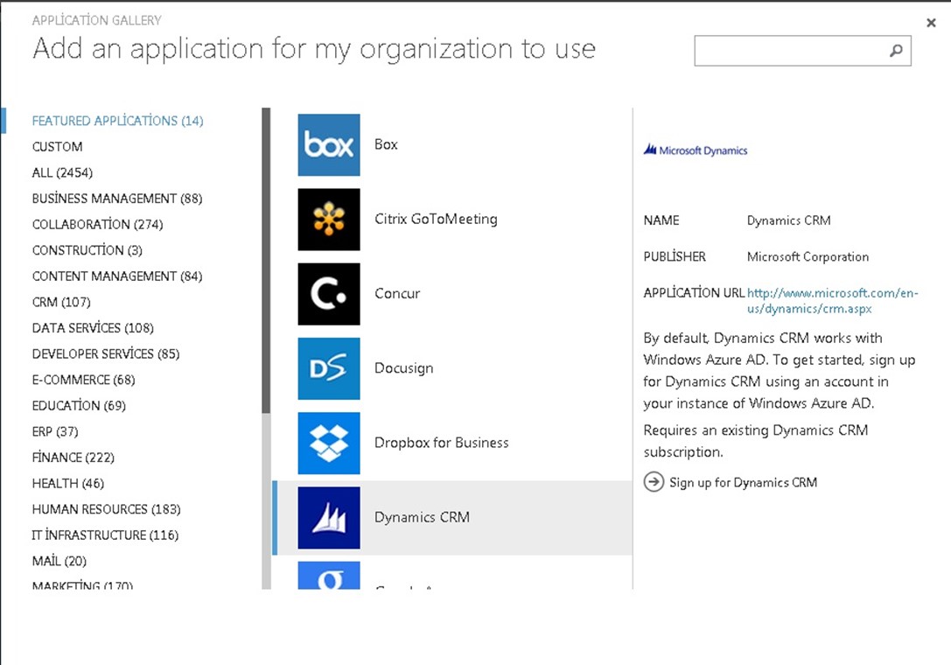This screenshot has width=951, height=665.
Task: View Human Resources (183) category
Action: (x=107, y=509)
